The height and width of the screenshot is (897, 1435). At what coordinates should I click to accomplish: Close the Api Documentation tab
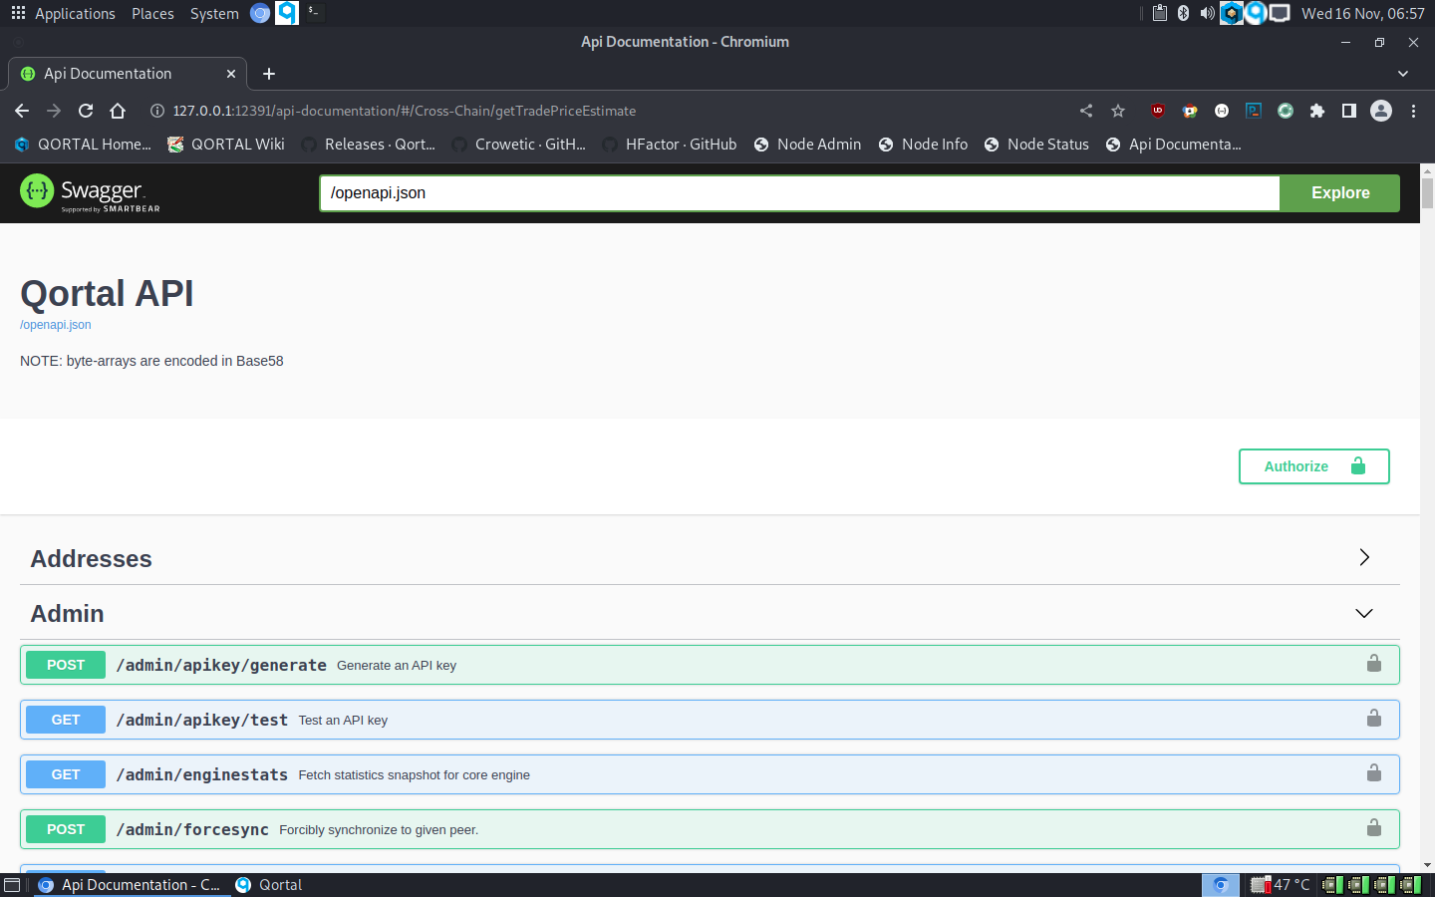tap(231, 74)
